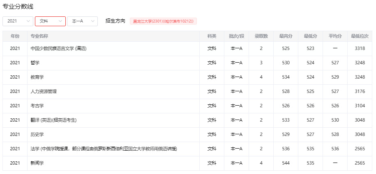
Task: Open the 本一A batch dropdown
Action: 82,21
